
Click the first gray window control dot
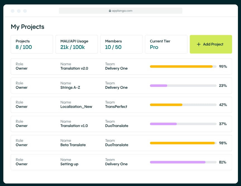[13, 11]
